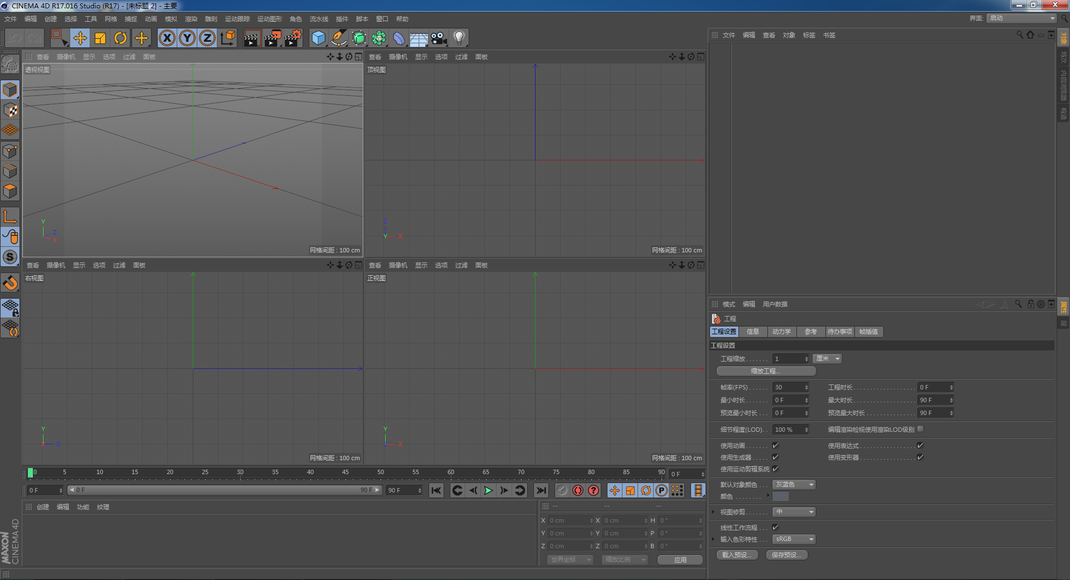
Task: Open the deformer objects icon
Action: pos(399,38)
